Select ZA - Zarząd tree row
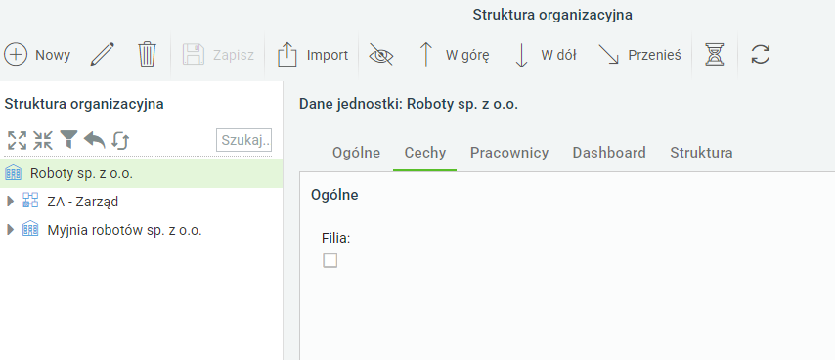 point(141,202)
